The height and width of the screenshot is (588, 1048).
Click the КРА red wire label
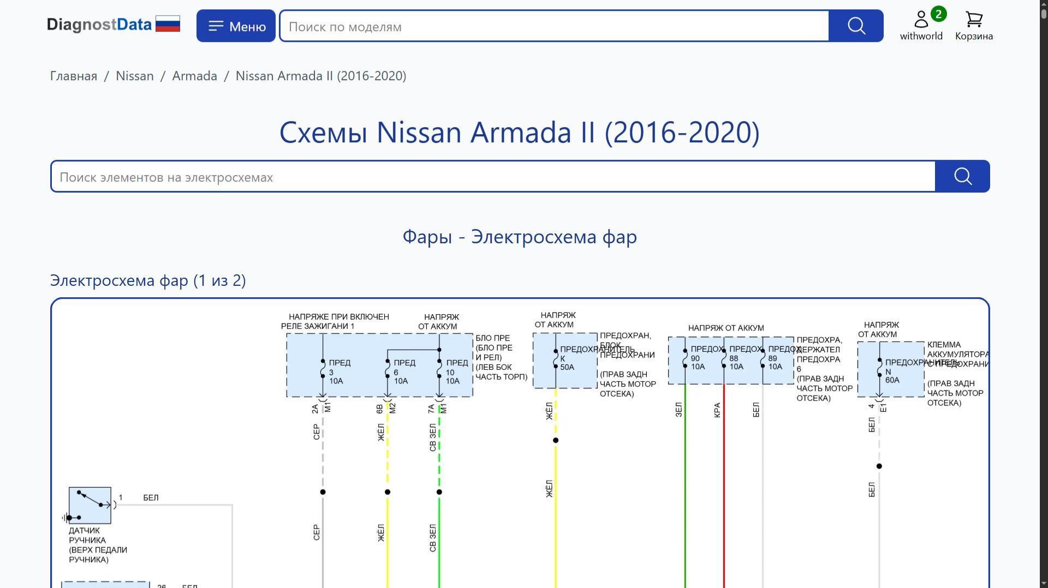717,410
